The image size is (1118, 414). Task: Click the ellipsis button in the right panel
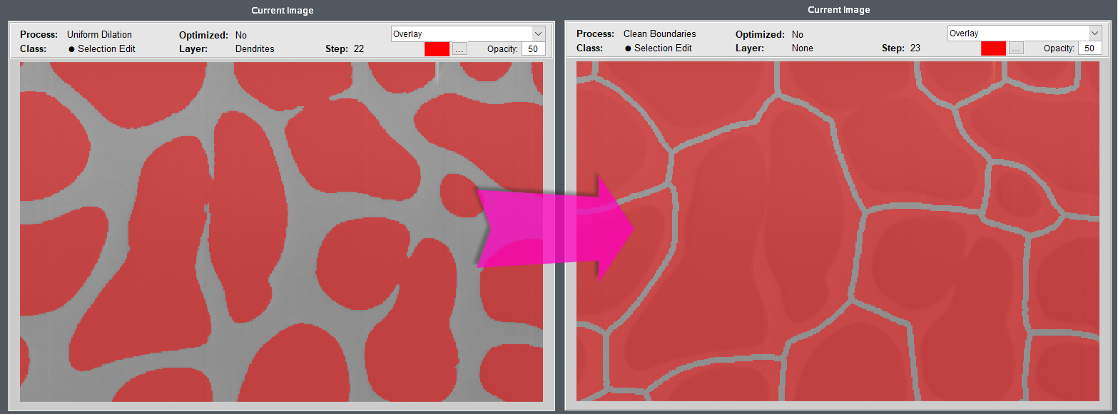point(1016,48)
